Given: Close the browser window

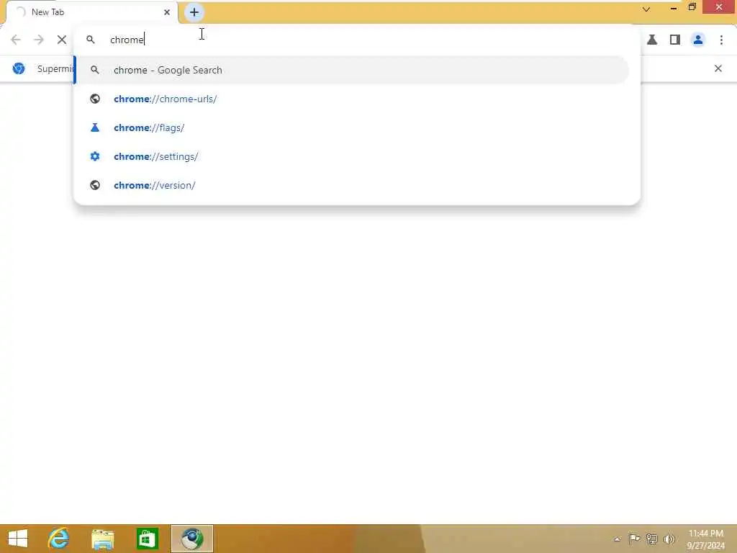Looking at the screenshot, I should tap(719, 7).
